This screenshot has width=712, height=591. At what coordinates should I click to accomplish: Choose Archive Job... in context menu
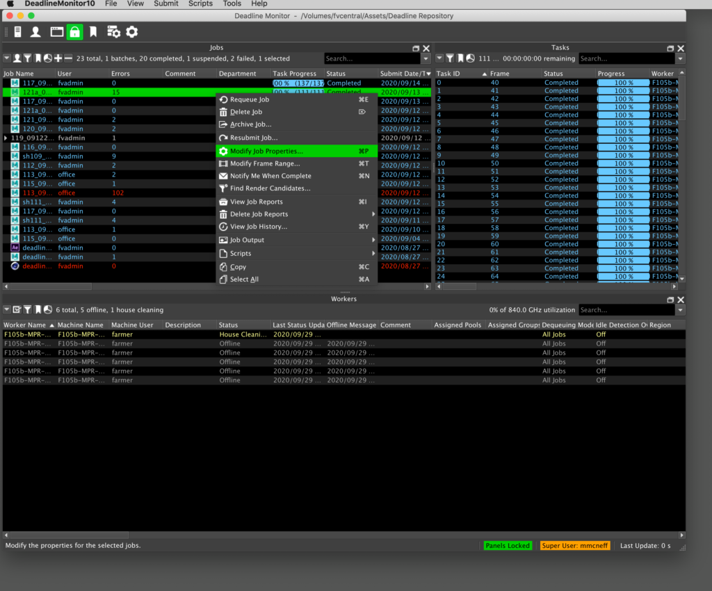297,124
